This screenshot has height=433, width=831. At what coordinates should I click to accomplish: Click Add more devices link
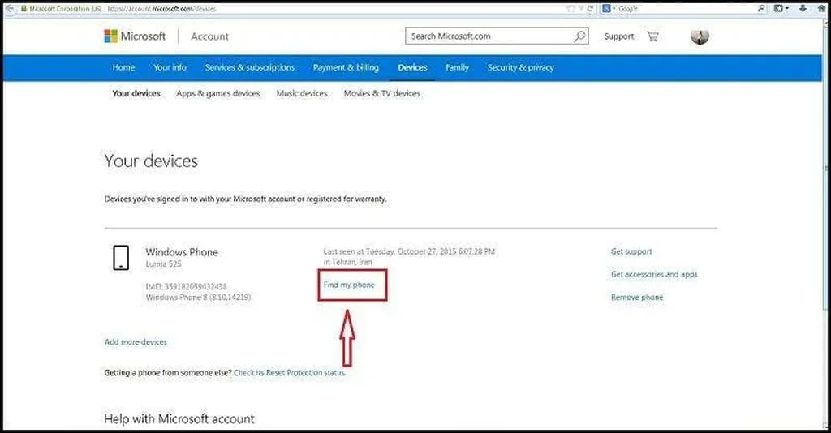[x=136, y=342]
